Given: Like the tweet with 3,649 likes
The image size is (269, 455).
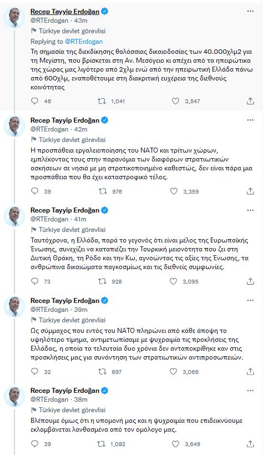Looking at the screenshot, I should (175, 444).
